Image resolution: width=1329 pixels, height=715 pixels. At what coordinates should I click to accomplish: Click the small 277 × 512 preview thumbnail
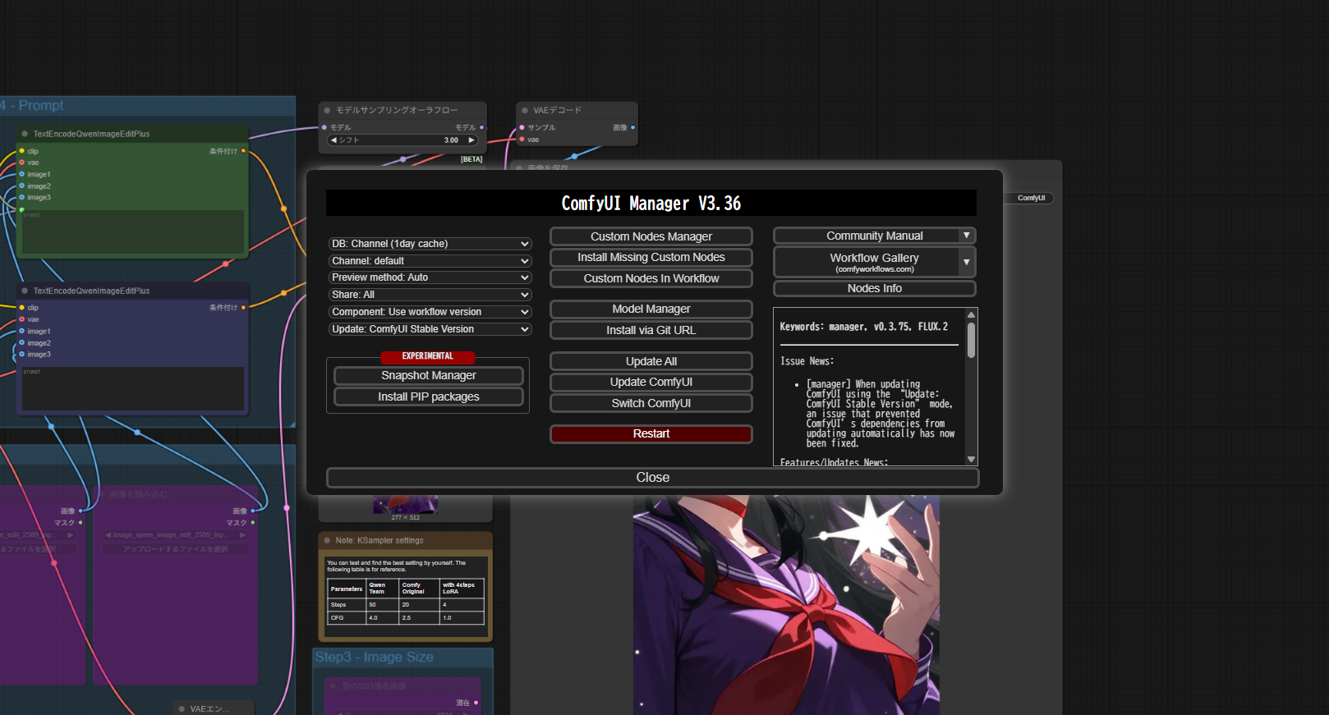pos(405,504)
